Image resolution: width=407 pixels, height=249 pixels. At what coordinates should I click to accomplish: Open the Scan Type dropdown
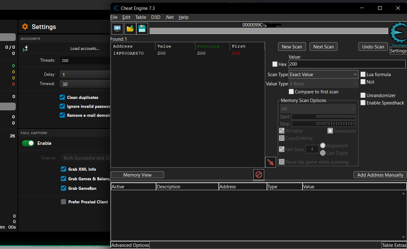tap(323, 74)
